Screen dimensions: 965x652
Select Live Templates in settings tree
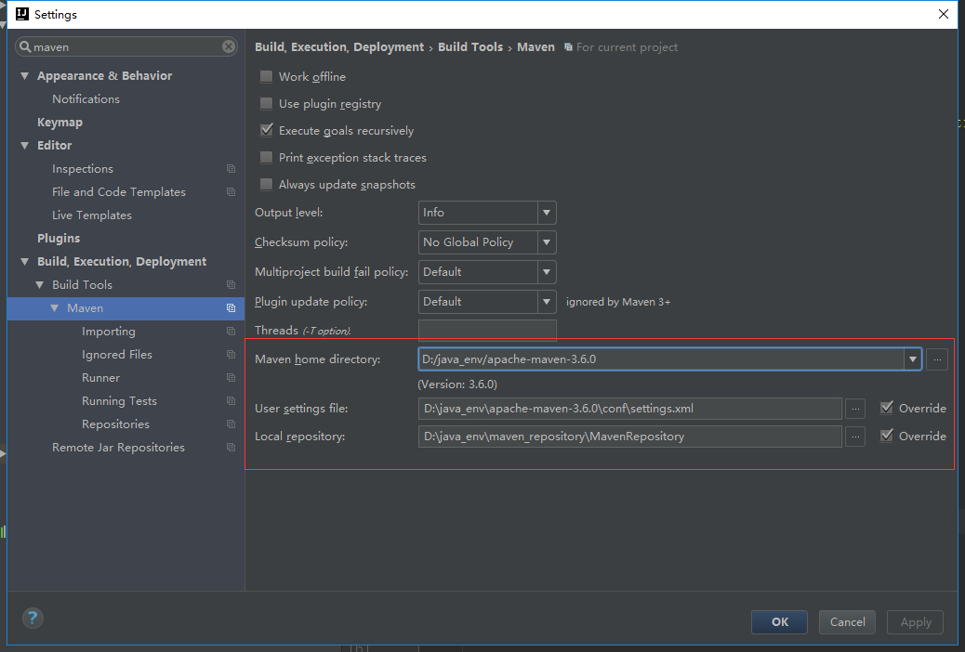(92, 215)
